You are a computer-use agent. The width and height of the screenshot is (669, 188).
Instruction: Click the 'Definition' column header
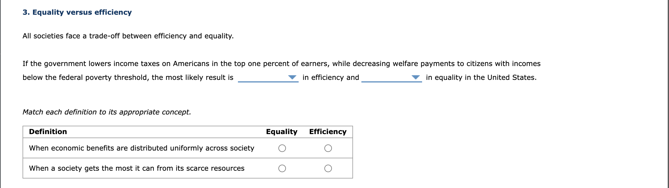point(48,132)
